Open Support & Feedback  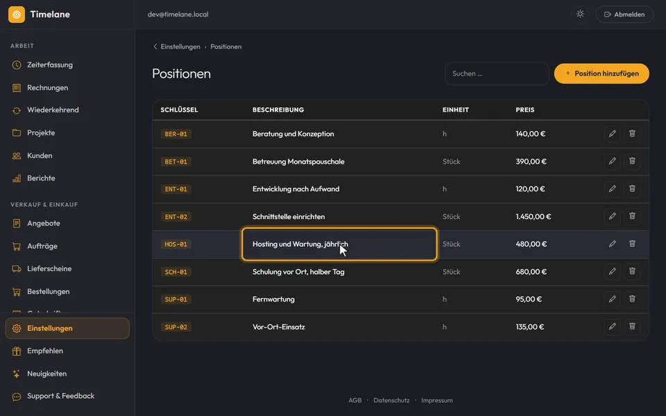pyautogui.click(x=67, y=396)
